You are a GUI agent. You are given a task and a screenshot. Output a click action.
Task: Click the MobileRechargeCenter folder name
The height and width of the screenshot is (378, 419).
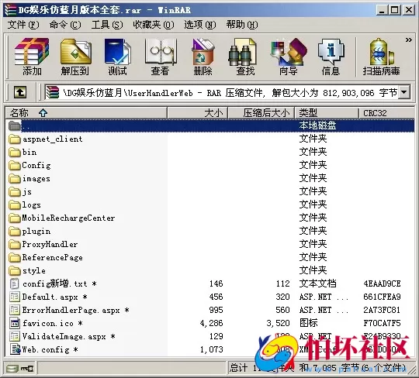[69, 218]
